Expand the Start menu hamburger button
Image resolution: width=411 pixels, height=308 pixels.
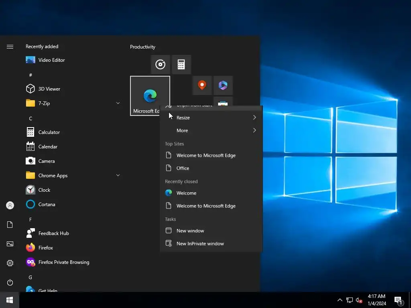click(x=10, y=47)
